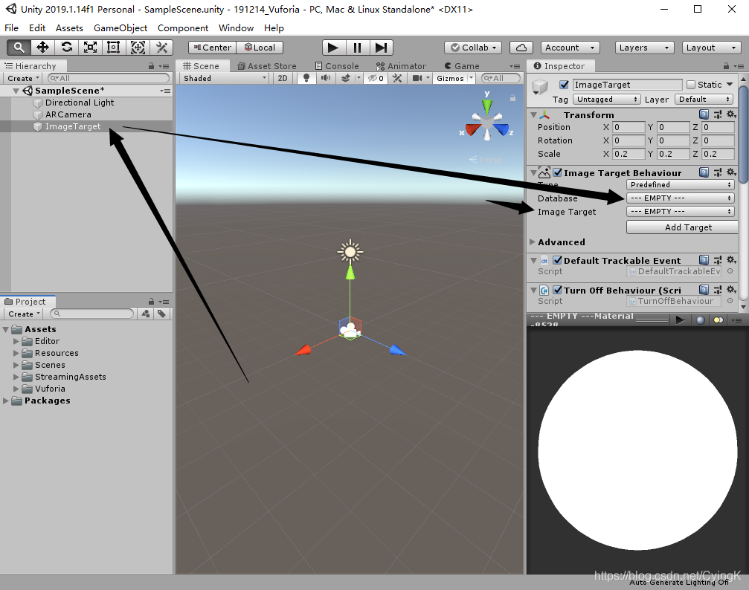Toggle pivot Center mode button
The image size is (749, 590).
coord(213,48)
